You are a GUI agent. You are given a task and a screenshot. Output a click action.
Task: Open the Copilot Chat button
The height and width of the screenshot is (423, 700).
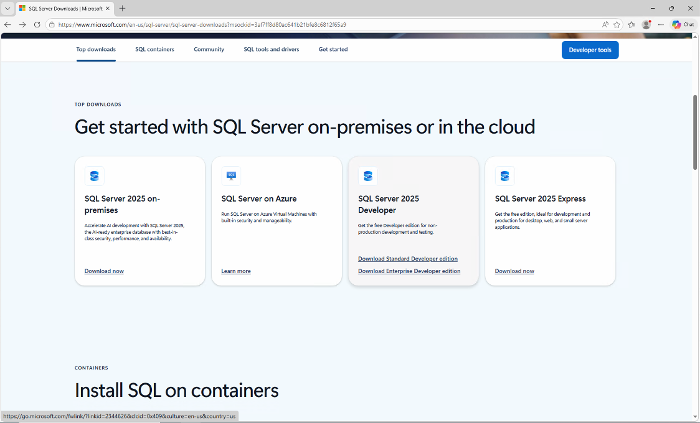point(683,24)
